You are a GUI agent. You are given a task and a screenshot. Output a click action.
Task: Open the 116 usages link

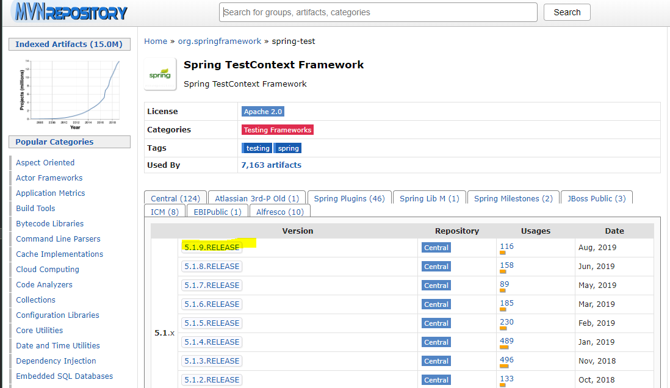[507, 246]
